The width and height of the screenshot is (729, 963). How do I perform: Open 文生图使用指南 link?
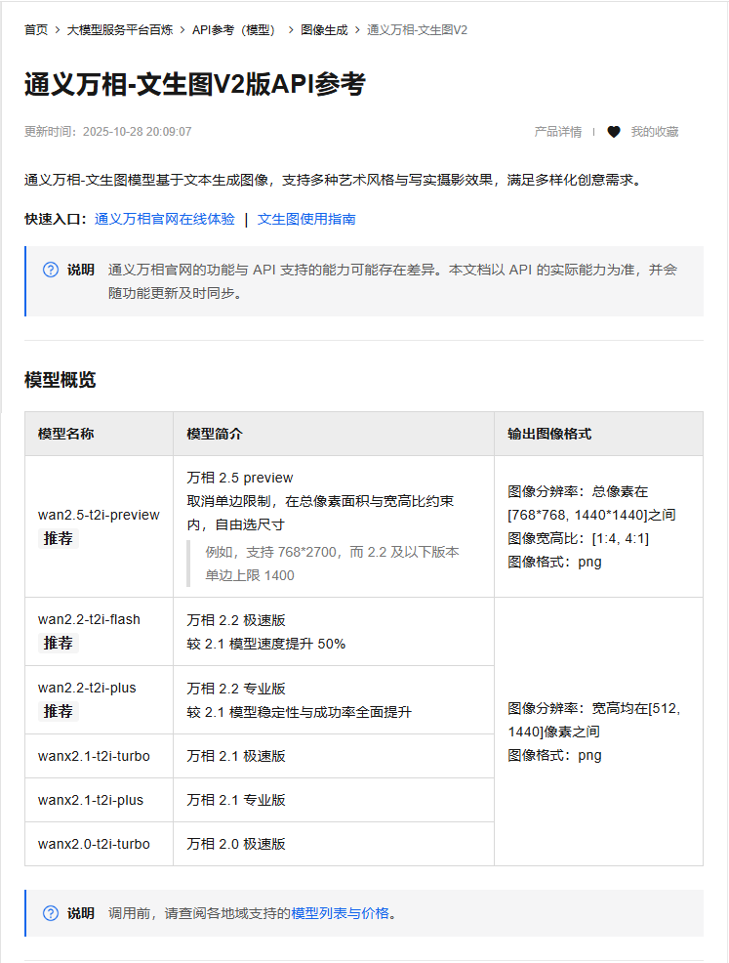(306, 219)
